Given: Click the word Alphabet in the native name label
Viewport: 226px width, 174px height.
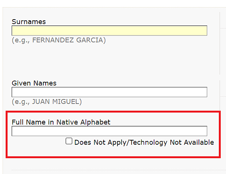Looking at the screenshot, I should tap(95, 122).
